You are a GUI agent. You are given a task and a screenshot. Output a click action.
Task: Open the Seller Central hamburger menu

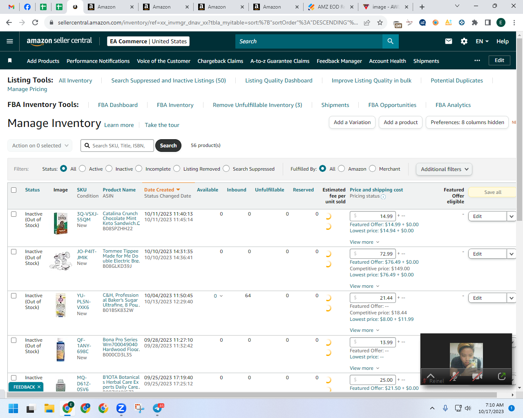coord(10,41)
